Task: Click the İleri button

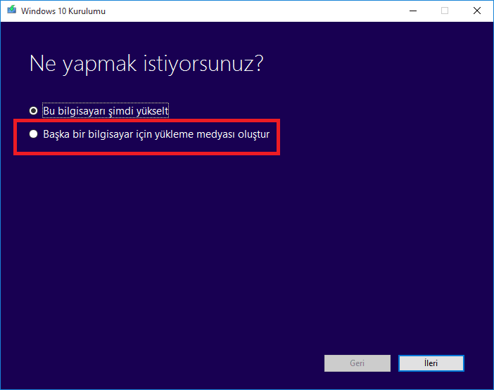Action: click(x=431, y=363)
